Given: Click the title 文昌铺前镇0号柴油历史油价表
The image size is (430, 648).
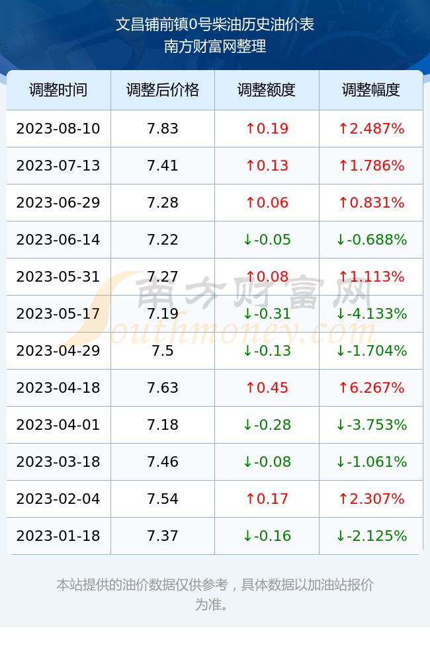Looking at the screenshot, I should (215, 24).
